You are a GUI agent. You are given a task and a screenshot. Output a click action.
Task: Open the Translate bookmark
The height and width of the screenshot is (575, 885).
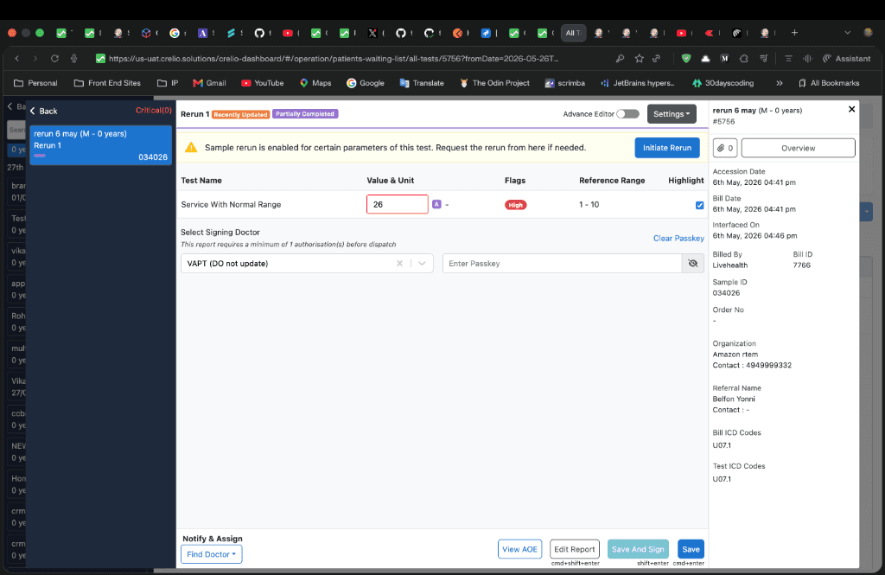pyautogui.click(x=422, y=83)
